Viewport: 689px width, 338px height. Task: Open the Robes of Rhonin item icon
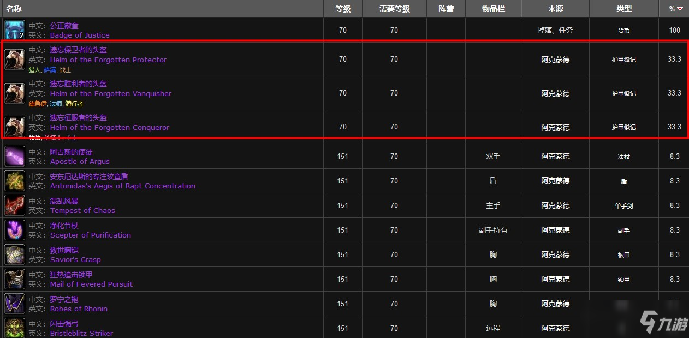tap(15, 304)
